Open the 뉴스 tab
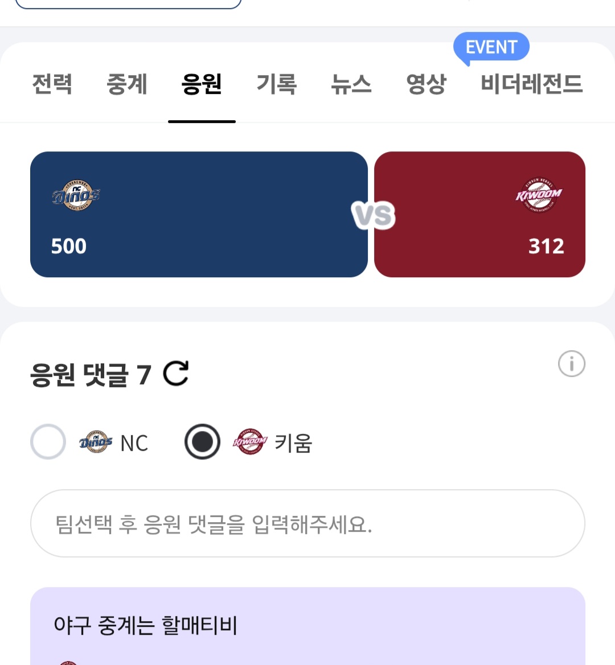615x665 pixels. pyautogui.click(x=351, y=84)
